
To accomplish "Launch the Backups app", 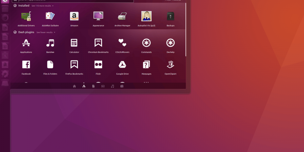I will (170, 19).
